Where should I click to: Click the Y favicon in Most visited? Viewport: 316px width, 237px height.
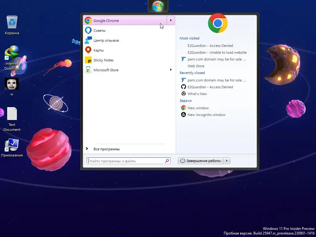tap(183, 59)
